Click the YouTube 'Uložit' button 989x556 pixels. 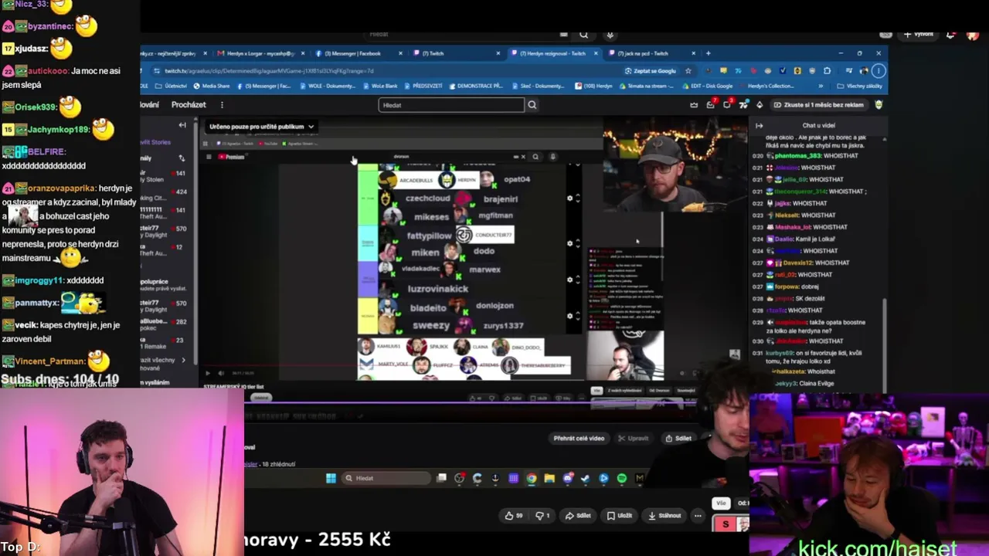click(x=620, y=516)
